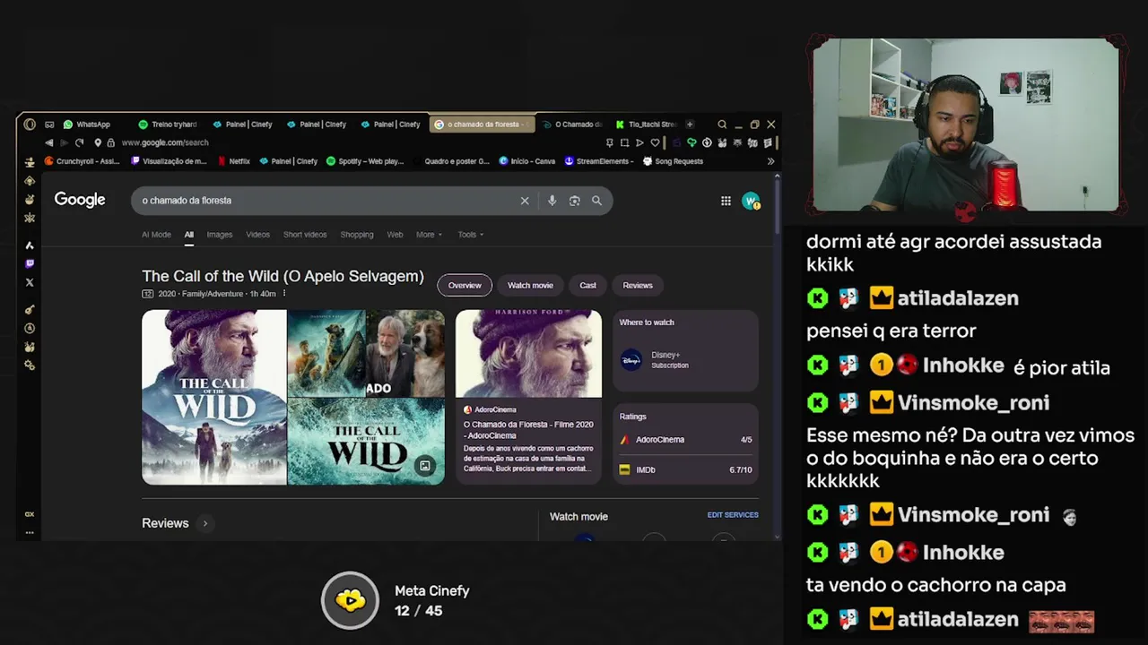Open the waves Call of the Wild thumbnail

pos(366,442)
